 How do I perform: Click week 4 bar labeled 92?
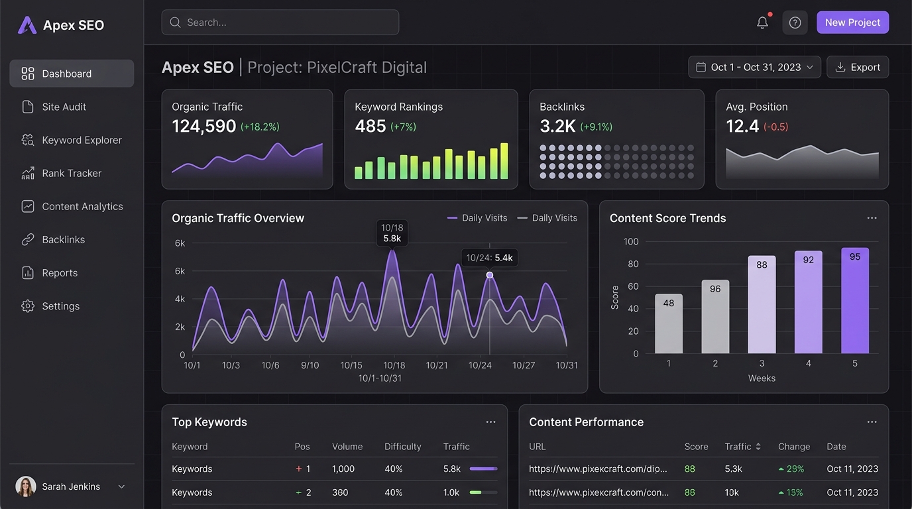809,302
